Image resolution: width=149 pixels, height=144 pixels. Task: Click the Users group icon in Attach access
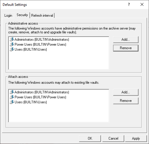12,102
